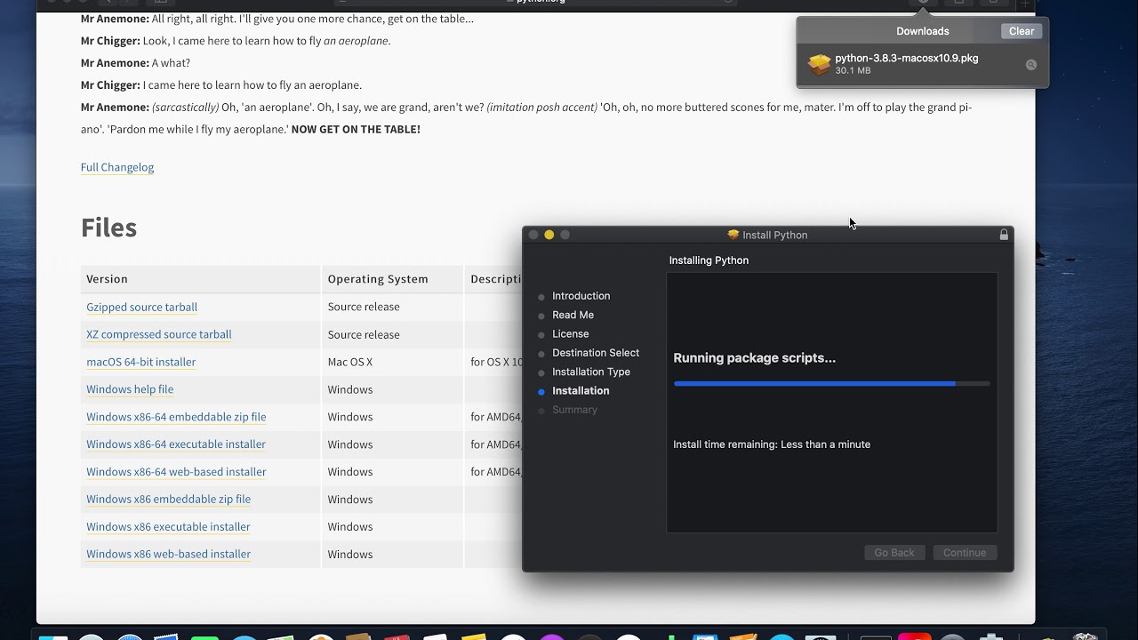This screenshot has width=1138, height=640.
Task: Click the python-3.8.3 pkg file icon
Action: point(819,64)
